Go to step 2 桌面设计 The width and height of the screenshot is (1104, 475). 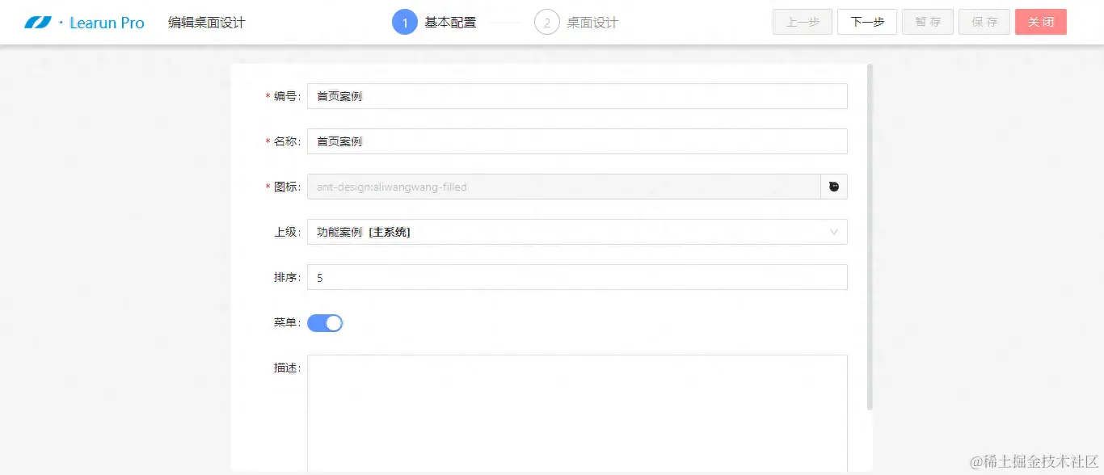click(x=576, y=23)
